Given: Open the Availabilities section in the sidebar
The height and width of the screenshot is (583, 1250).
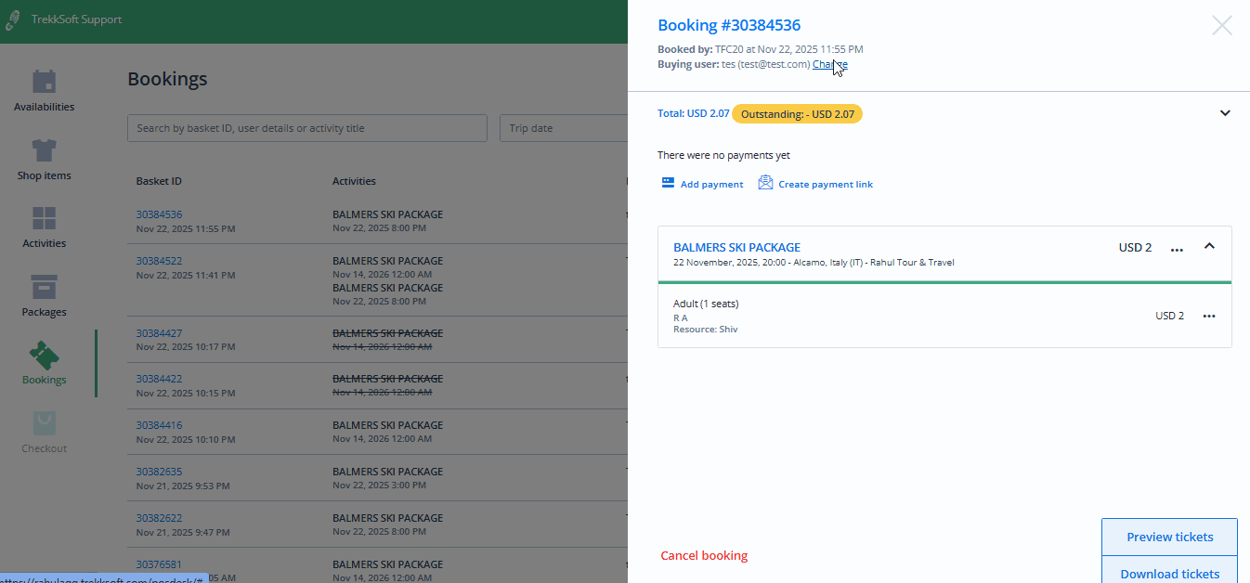Looking at the screenshot, I should tap(44, 88).
